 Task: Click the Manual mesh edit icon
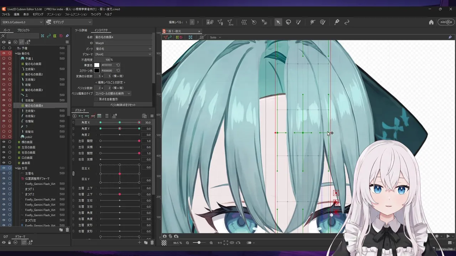pyautogui.click(x=220, y=22)
